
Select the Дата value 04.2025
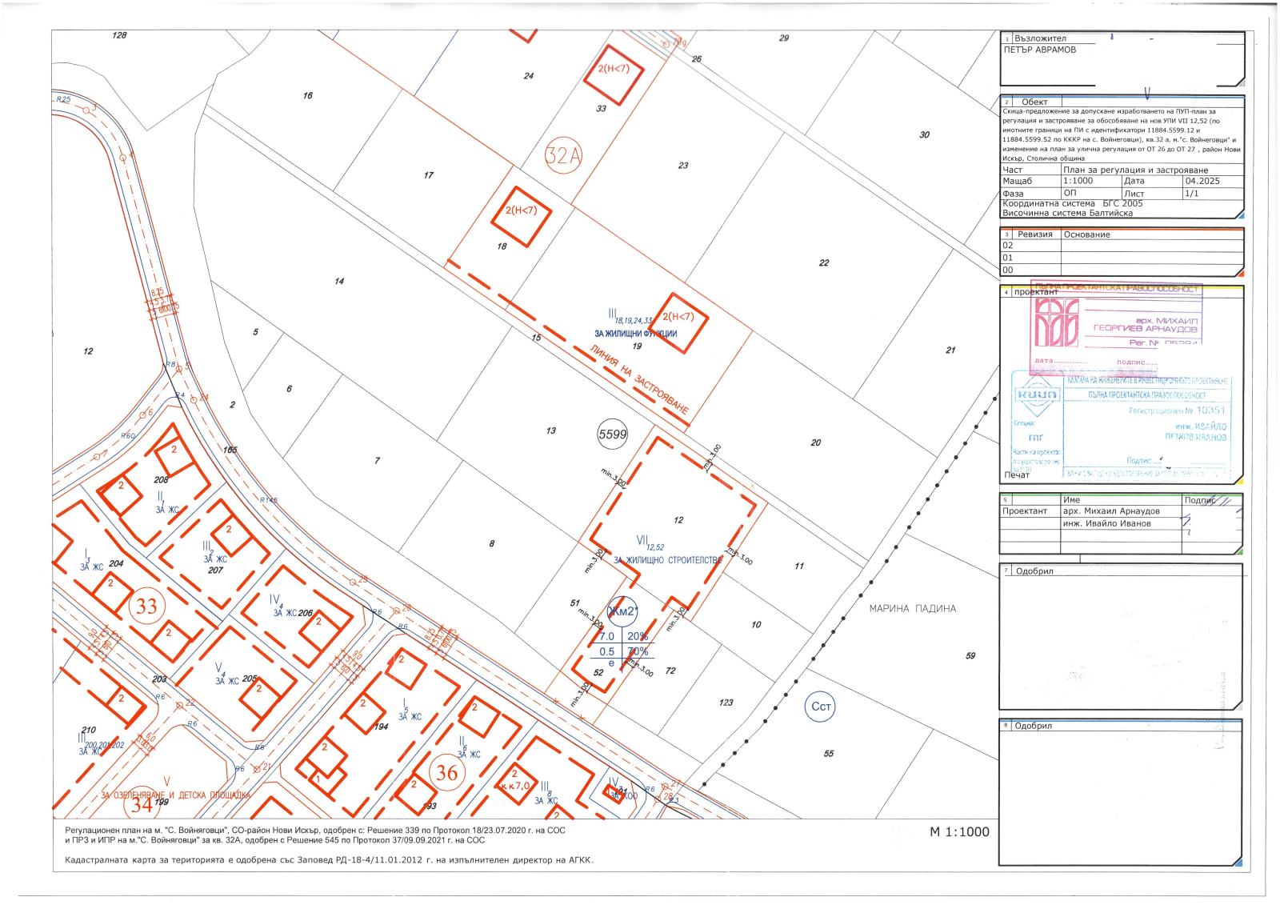click(1202, 181)
